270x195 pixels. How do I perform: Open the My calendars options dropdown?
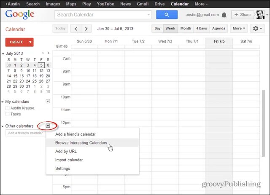point(48,101)
